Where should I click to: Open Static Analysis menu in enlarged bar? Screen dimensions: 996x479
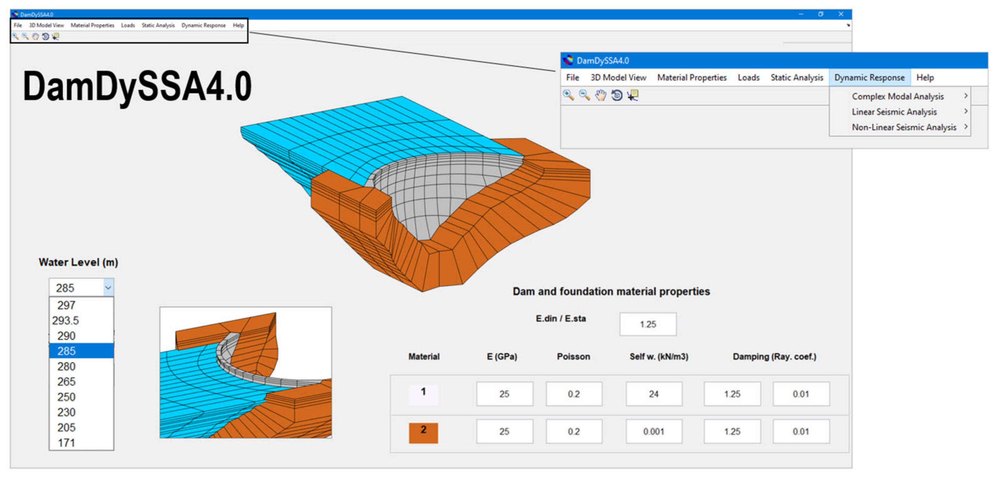(796, 78)
